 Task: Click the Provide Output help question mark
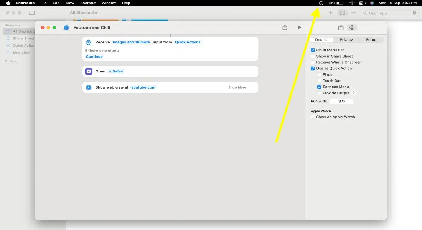point(354,93)
